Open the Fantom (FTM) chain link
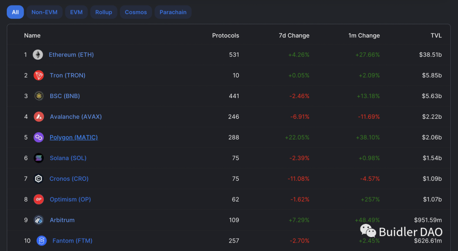The image size is (458, 251). click(x=73, y=241)
